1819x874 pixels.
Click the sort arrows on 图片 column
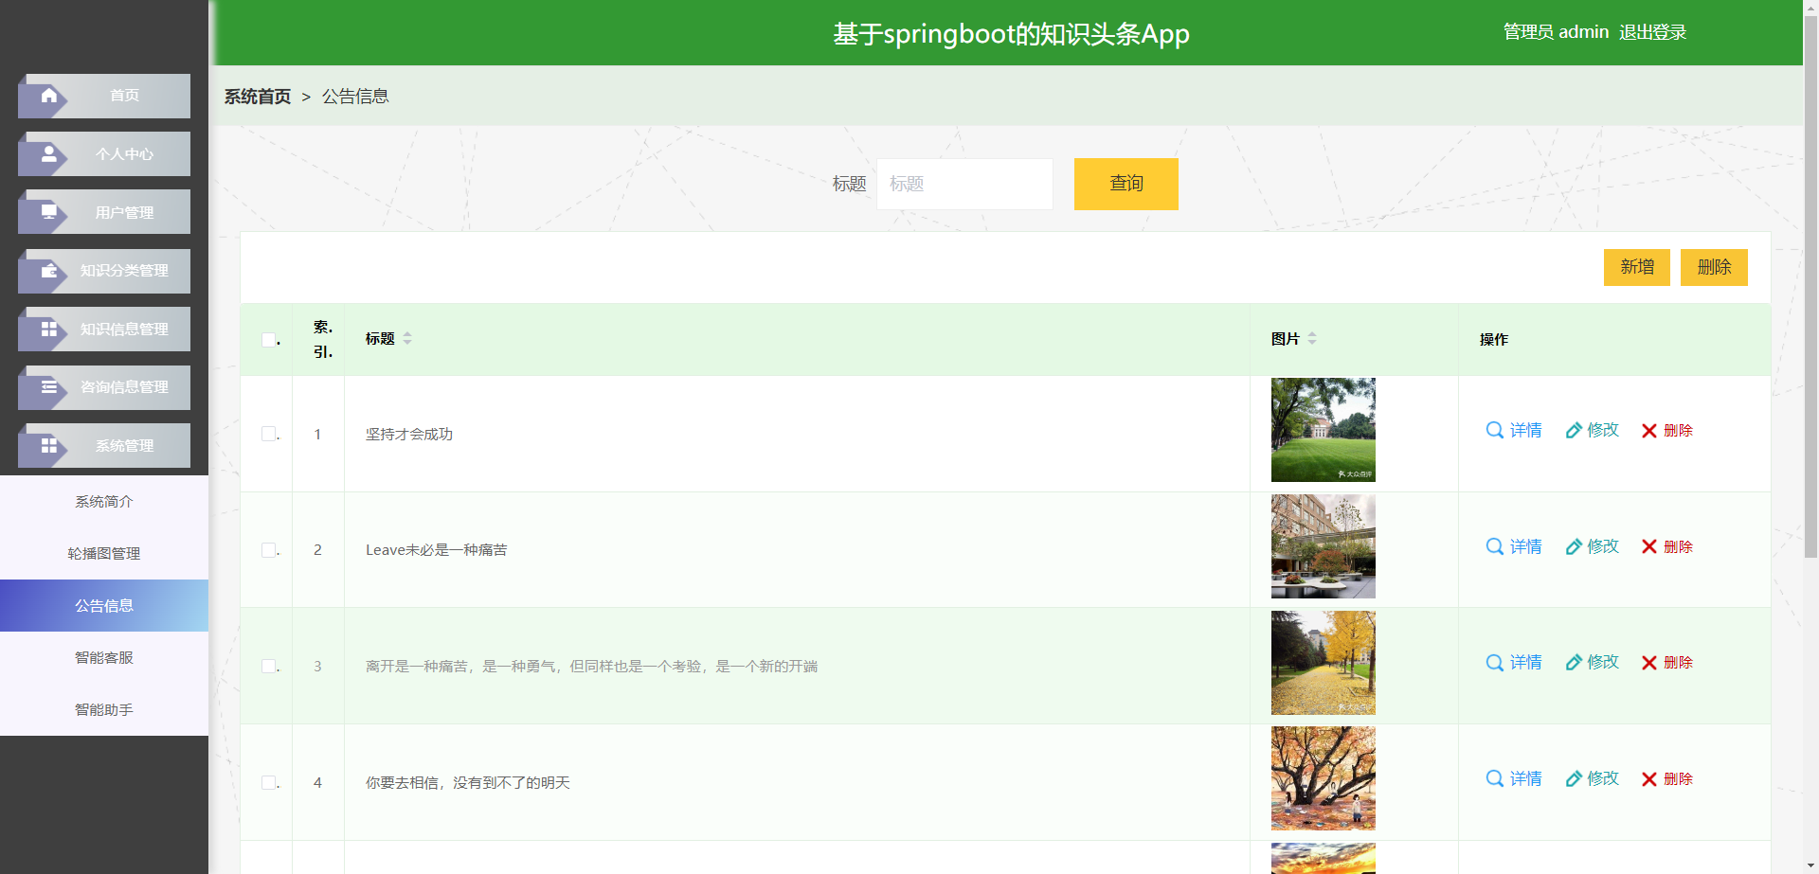(x=1312, y=338)
